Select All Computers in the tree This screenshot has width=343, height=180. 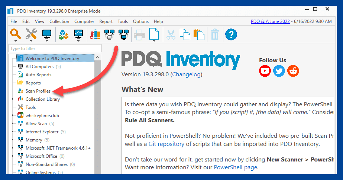(39, 66)
